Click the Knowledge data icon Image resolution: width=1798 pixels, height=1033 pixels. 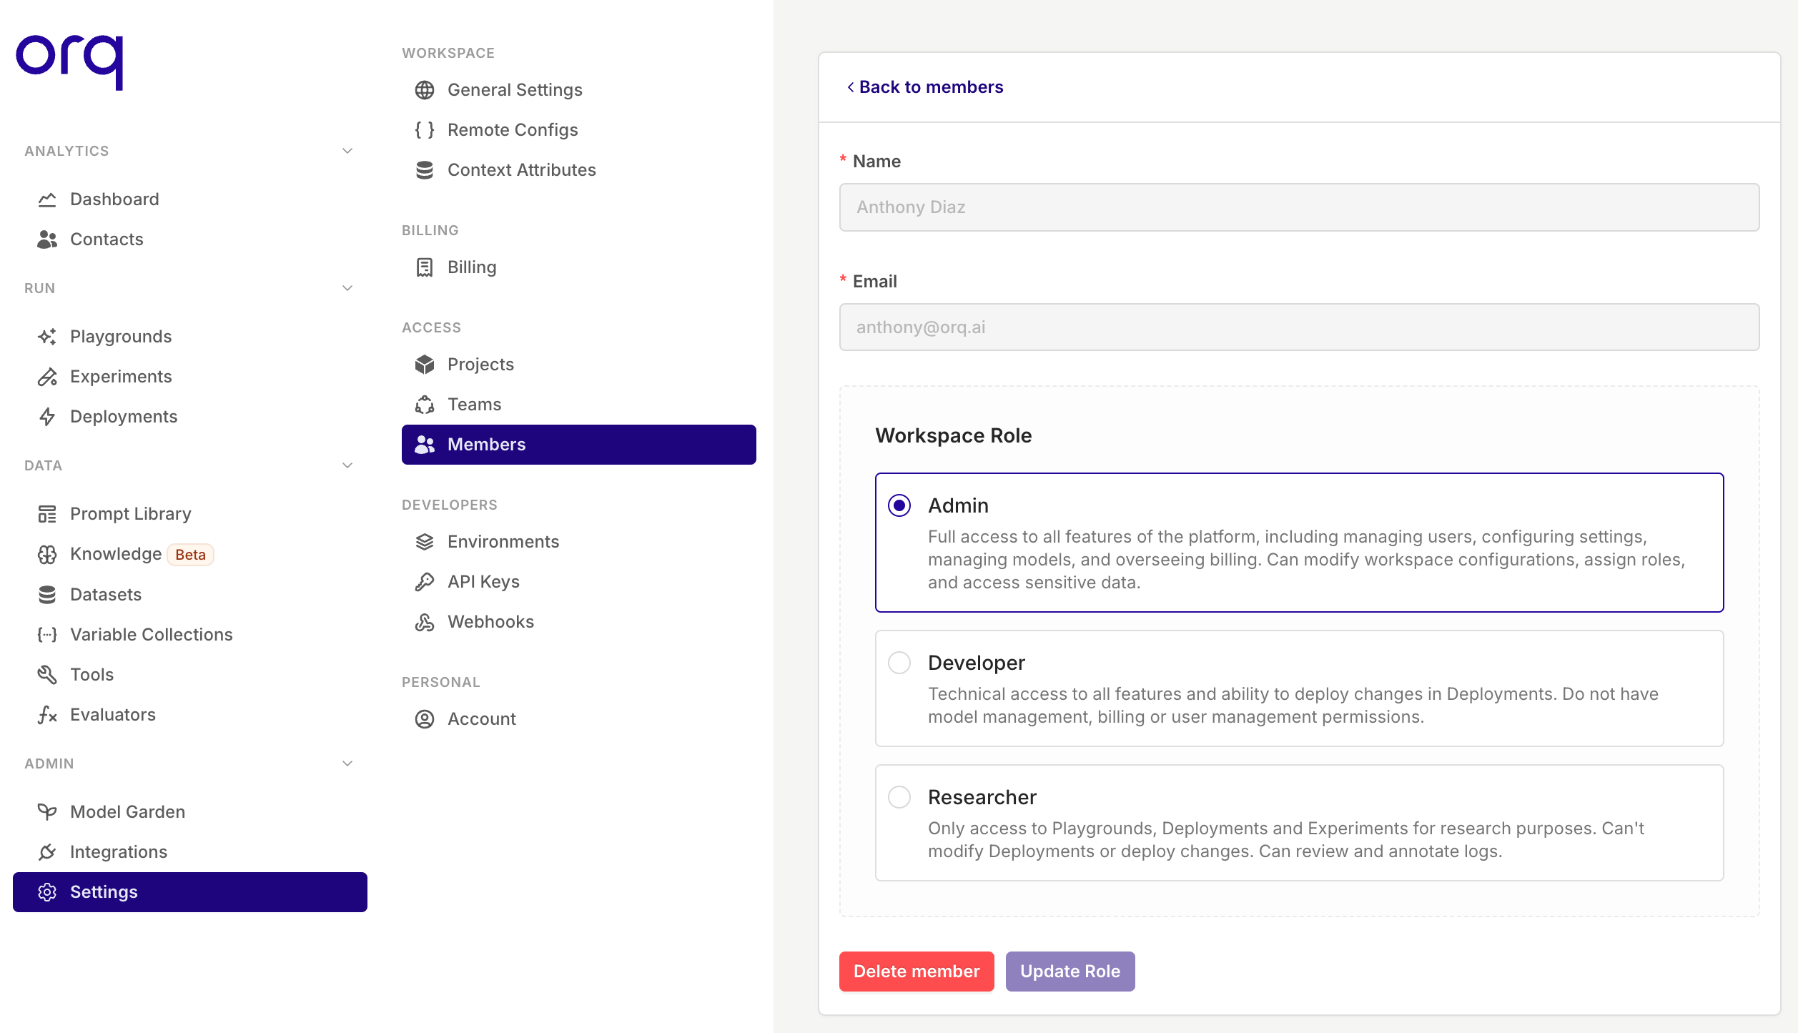46,554
